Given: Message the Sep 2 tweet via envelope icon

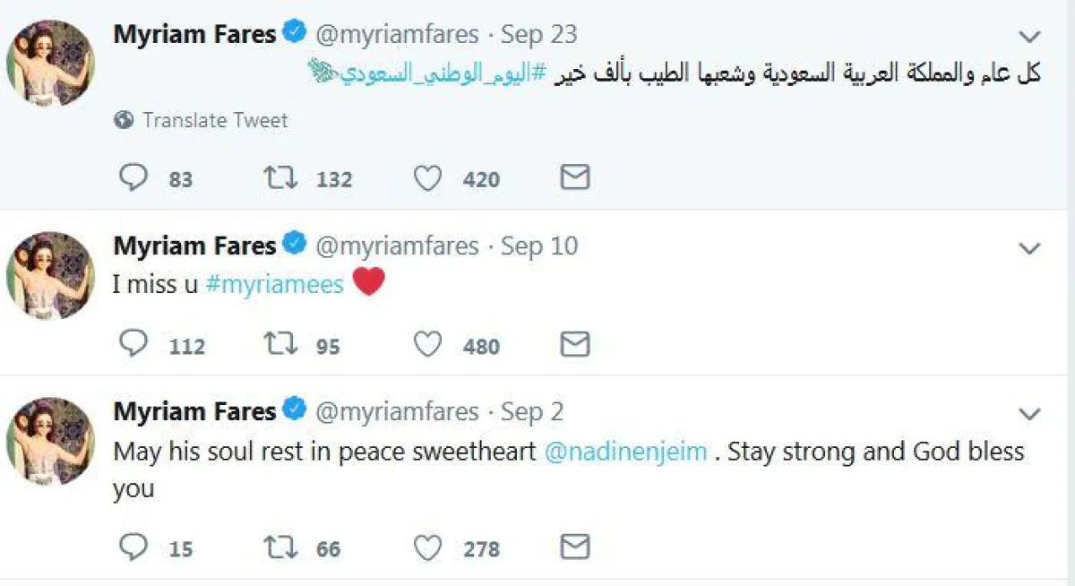Looking at the screenshot, I should (575, 547).
